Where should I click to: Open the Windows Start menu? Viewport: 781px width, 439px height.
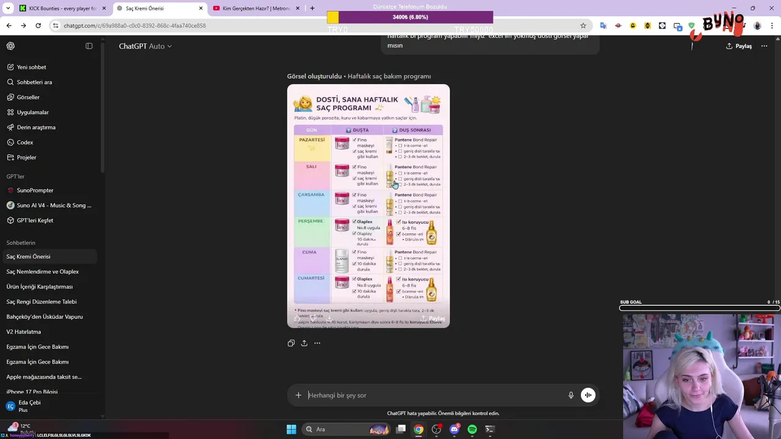(291, 429)
